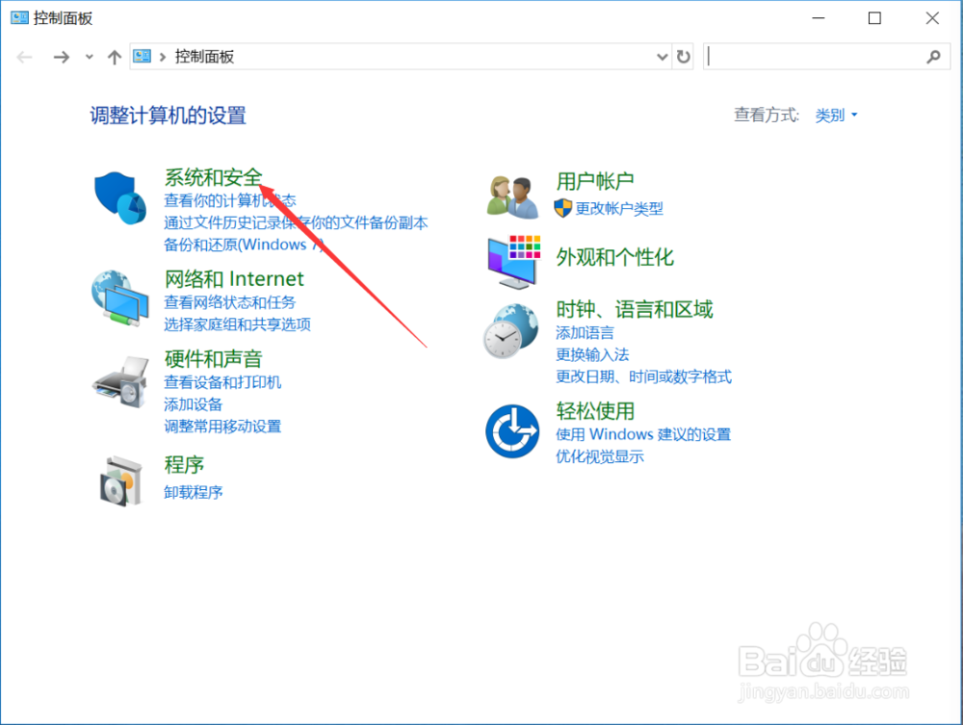Viewport: 963px width, 725px height.
Task: Expand the address bar history dropdown
Action: (x=662, y=57)
